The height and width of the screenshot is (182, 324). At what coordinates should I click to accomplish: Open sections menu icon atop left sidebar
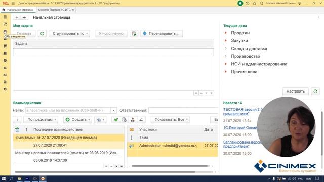[x=5, y=17]
